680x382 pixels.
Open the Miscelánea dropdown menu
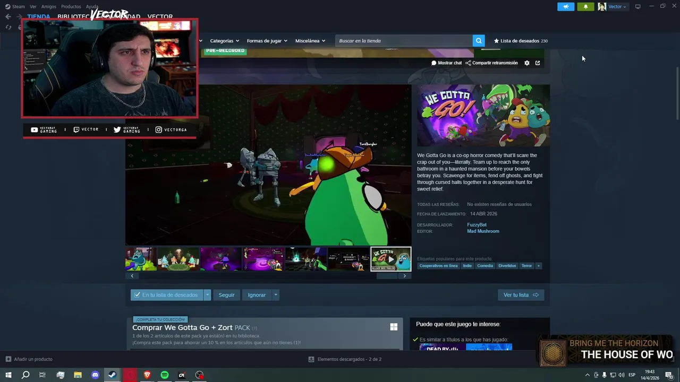click(x=310, y=41)
